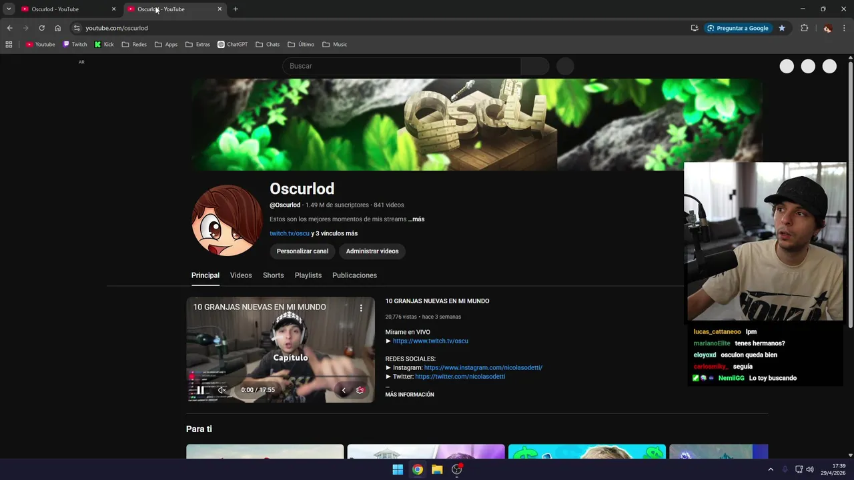This screenshot has height=480, width=854.
Task: Open Chrome's three-dot menu
Action: (845, 28)
